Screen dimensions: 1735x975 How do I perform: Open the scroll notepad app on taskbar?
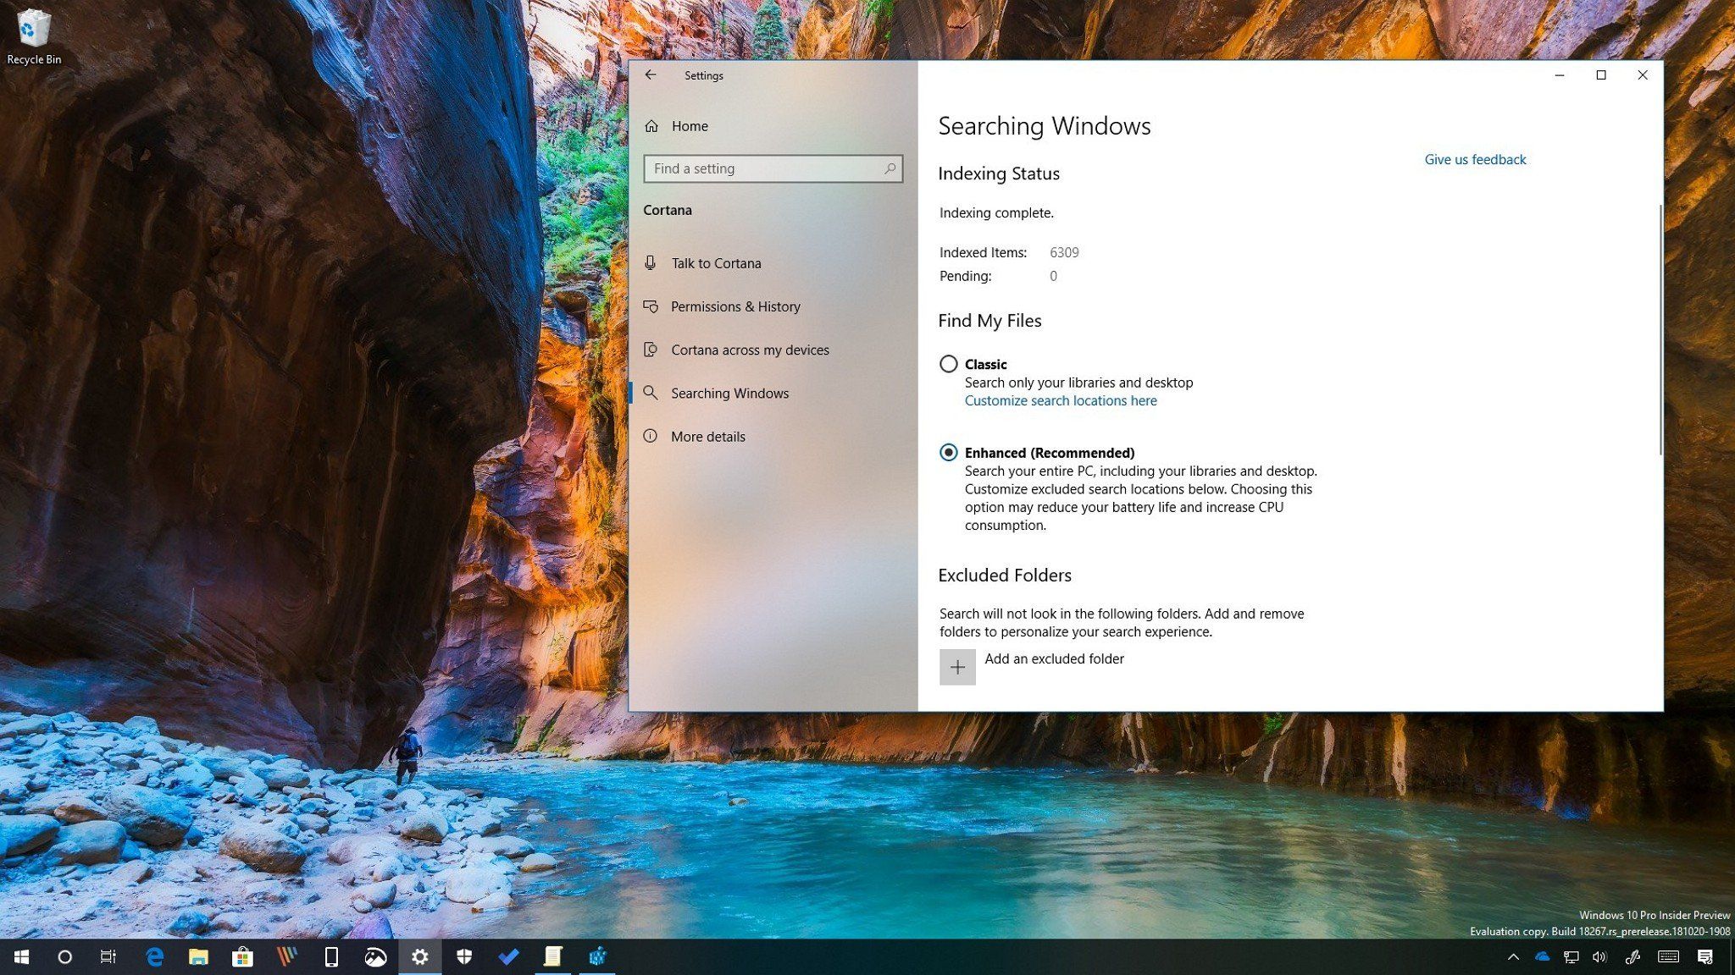(x=552, y=957)
